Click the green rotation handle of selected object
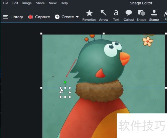 click(65, 82)
